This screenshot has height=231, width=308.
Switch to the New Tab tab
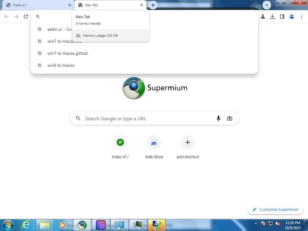tap(110, 5)
